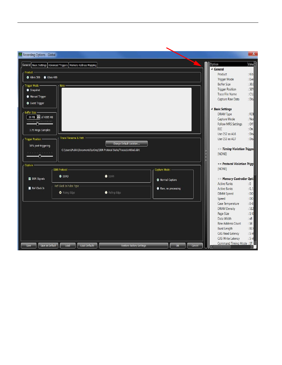Click the buffer size spinner arrows
Viewport: 282px width, 365px height.
click(x=38, y=117)
